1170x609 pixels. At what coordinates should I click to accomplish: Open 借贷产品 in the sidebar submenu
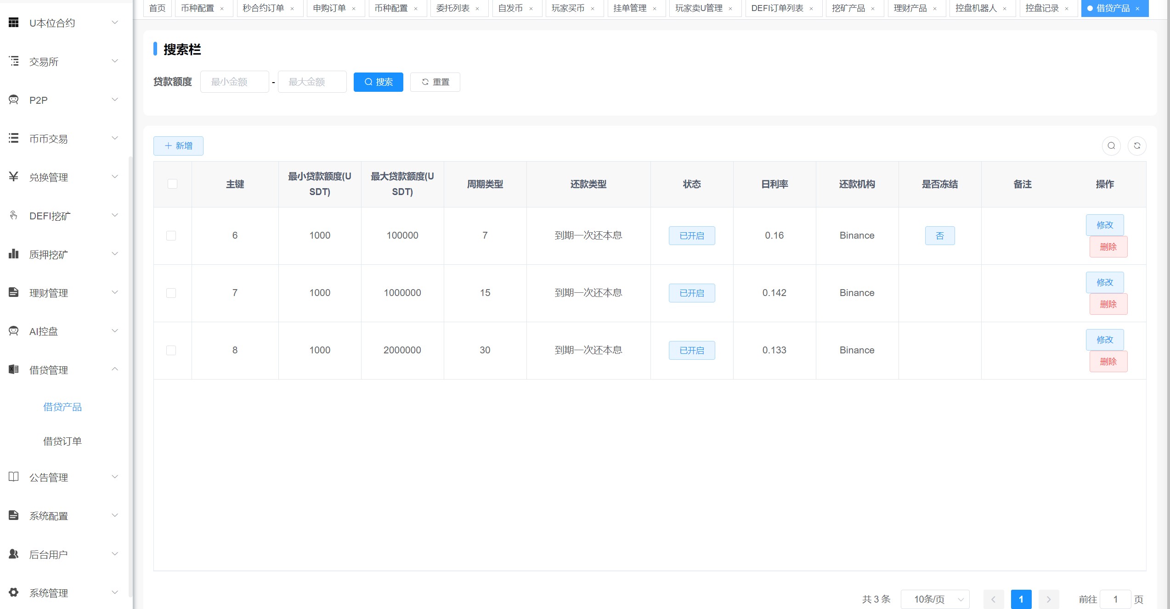click(62, 407)
